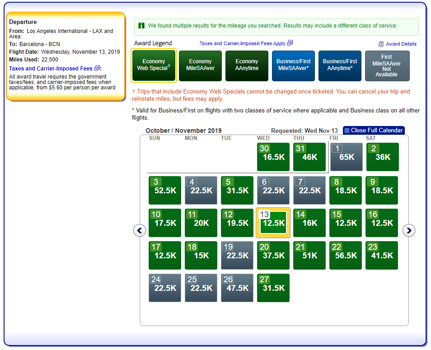Open the Award Details link
The width and height of the screenshot is (431, 350).
pos(401,44)
